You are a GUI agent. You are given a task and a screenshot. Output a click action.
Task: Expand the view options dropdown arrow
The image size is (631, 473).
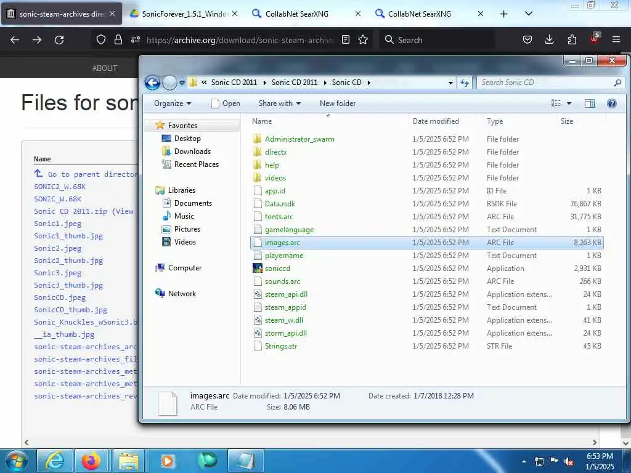click(569, 103)
